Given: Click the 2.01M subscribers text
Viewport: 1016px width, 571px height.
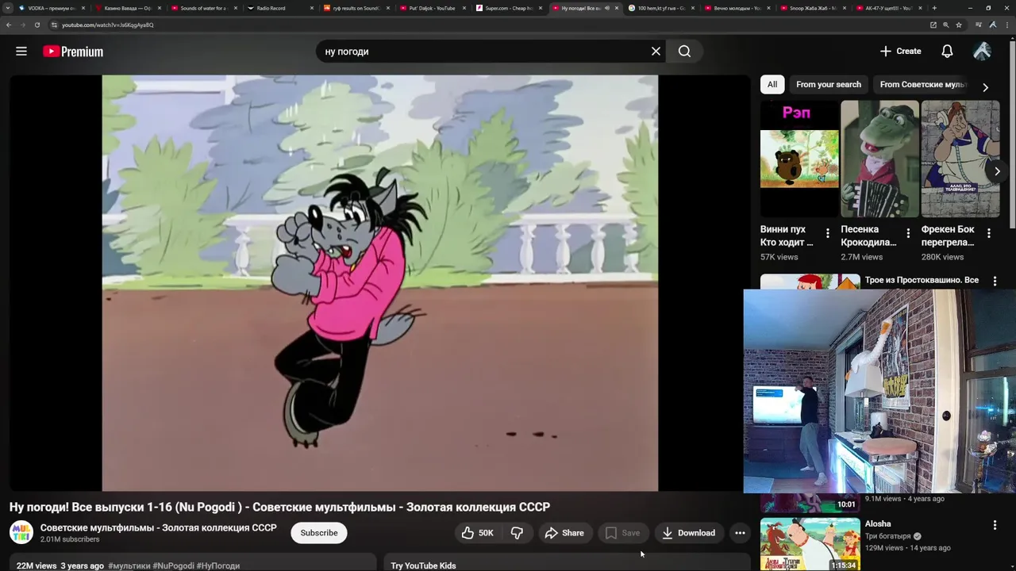Looking at the screenshot, I should [70, 539].
